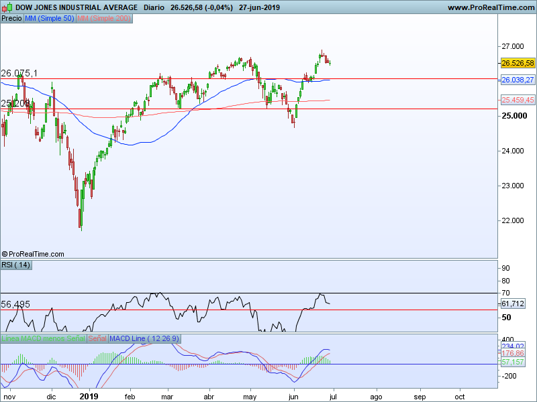Screen dimensions: 537x402
Task: Click the abr marker on the time axis
Action: 209,397
